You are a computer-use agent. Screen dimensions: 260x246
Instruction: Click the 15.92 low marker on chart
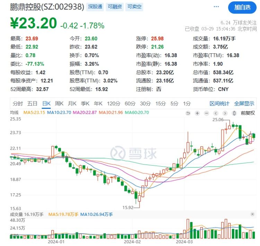point(128,208)
